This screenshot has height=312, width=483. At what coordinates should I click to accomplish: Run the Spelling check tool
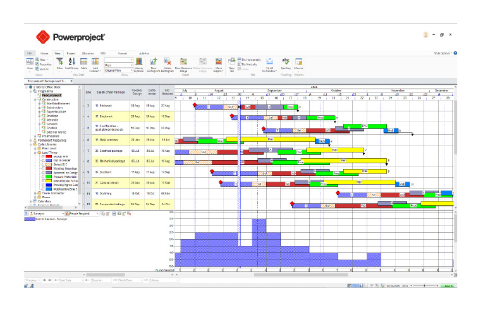tap(286, 62)
